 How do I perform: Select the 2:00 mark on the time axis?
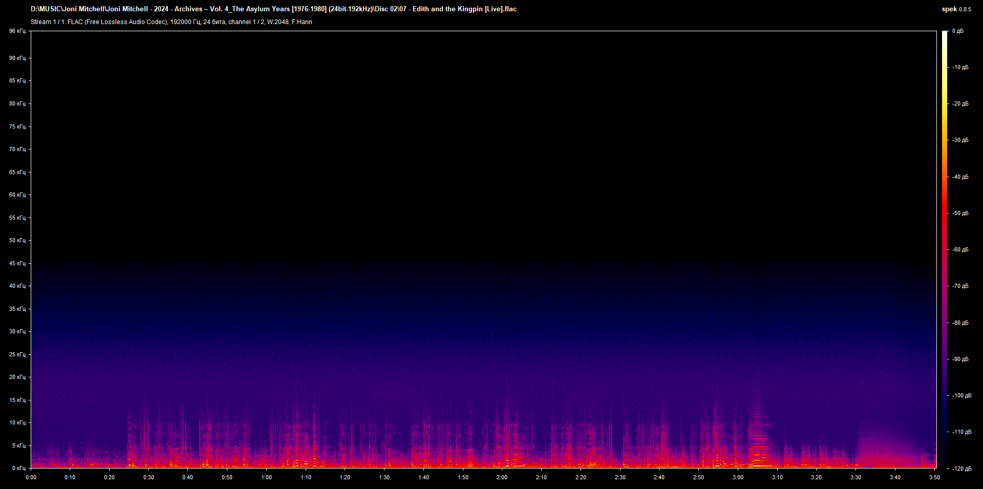pyautogui.click(x=502, y=477)
